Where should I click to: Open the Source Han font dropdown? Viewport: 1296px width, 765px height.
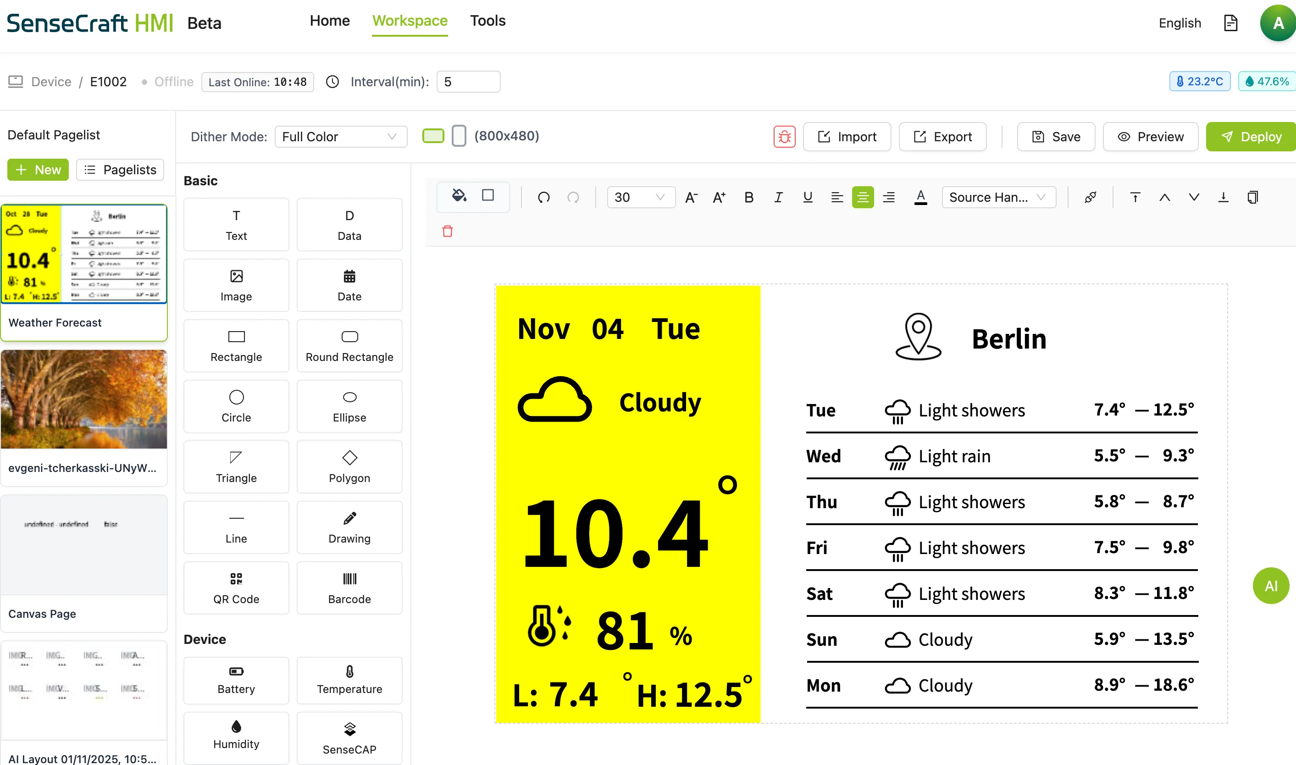998,197
